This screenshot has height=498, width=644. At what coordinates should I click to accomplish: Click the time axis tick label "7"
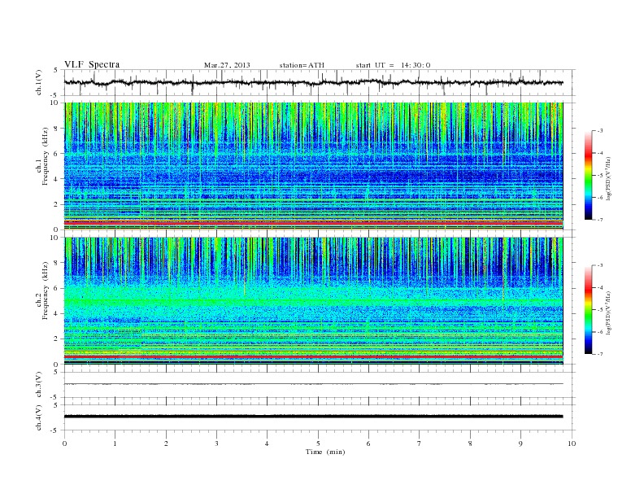(420, 443)
